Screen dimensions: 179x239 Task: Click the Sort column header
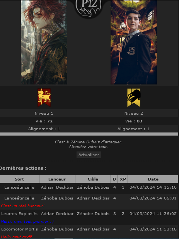19,179
